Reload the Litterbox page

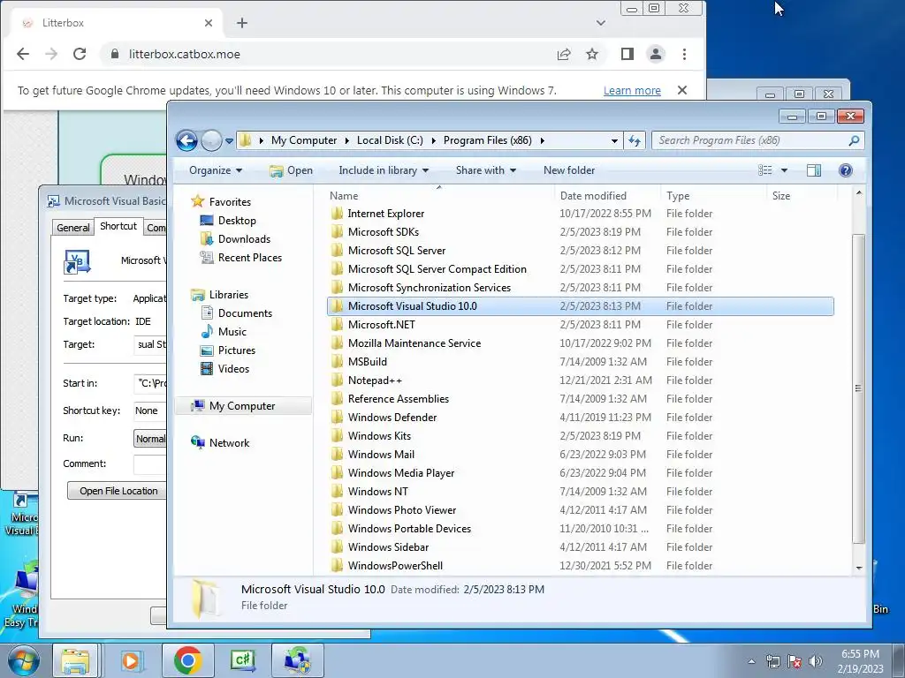coord(80,54)
